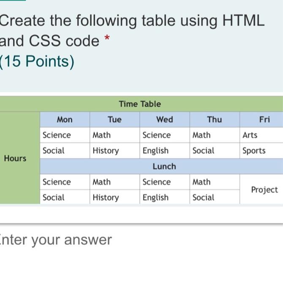Click Social cell in bottom row under Thu
Image resolution: width=283 pixels, height=296 pixels.
(215, 197)
